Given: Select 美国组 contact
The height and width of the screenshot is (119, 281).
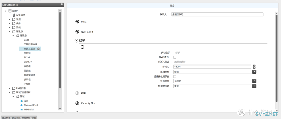Looking at the screenshot, I should click(x=27, y=71).
